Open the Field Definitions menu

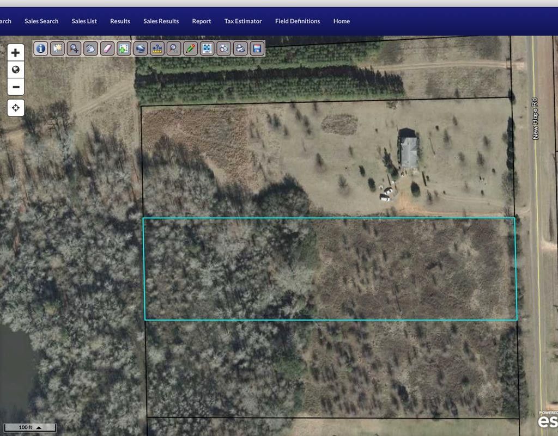(298, 21)
